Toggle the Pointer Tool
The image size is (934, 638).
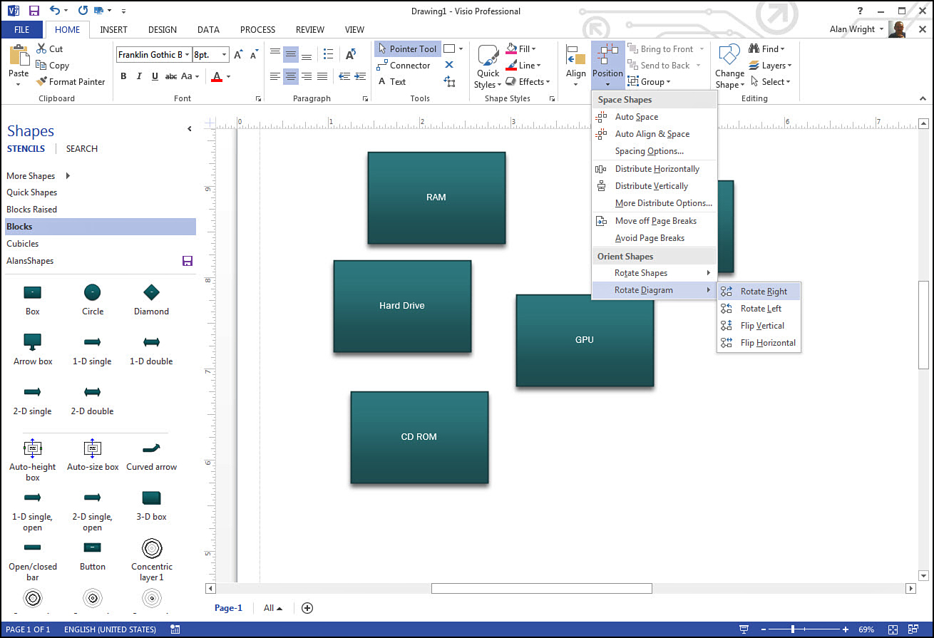[x=408, y=49]
